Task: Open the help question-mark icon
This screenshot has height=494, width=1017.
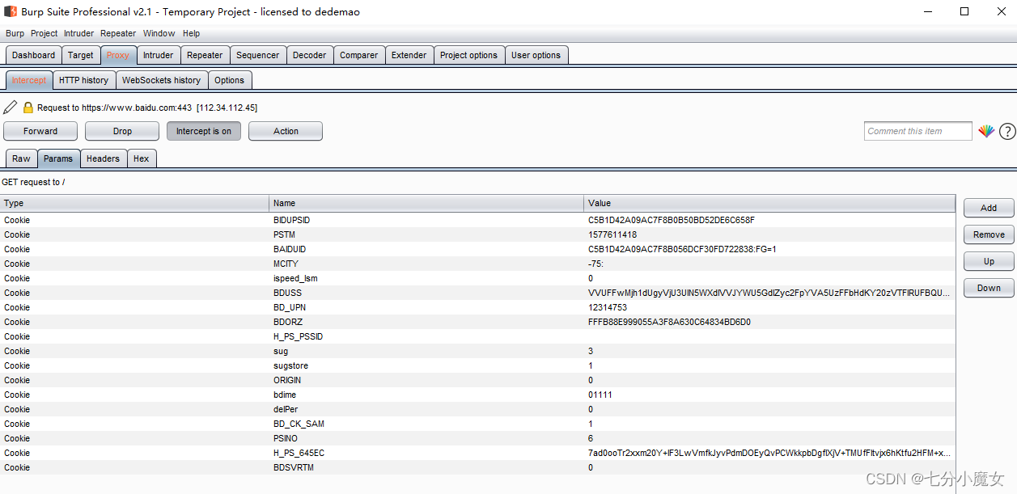Action: (1007, 131)
